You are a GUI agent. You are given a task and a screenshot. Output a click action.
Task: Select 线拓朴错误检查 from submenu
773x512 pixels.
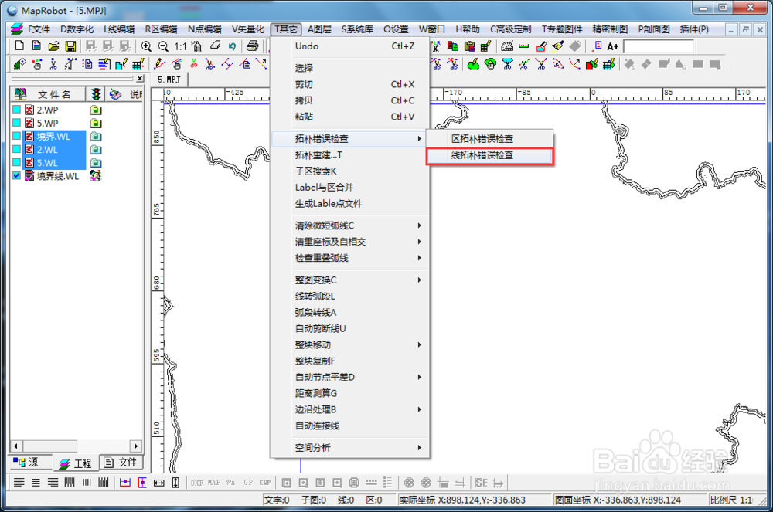coord(489,155)
